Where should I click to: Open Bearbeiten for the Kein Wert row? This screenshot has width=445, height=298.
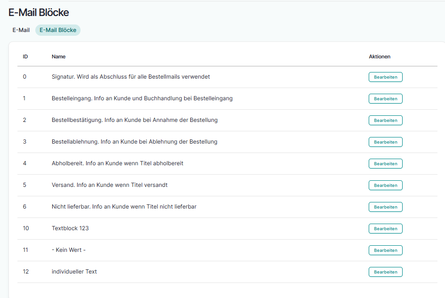click(385, 250)
